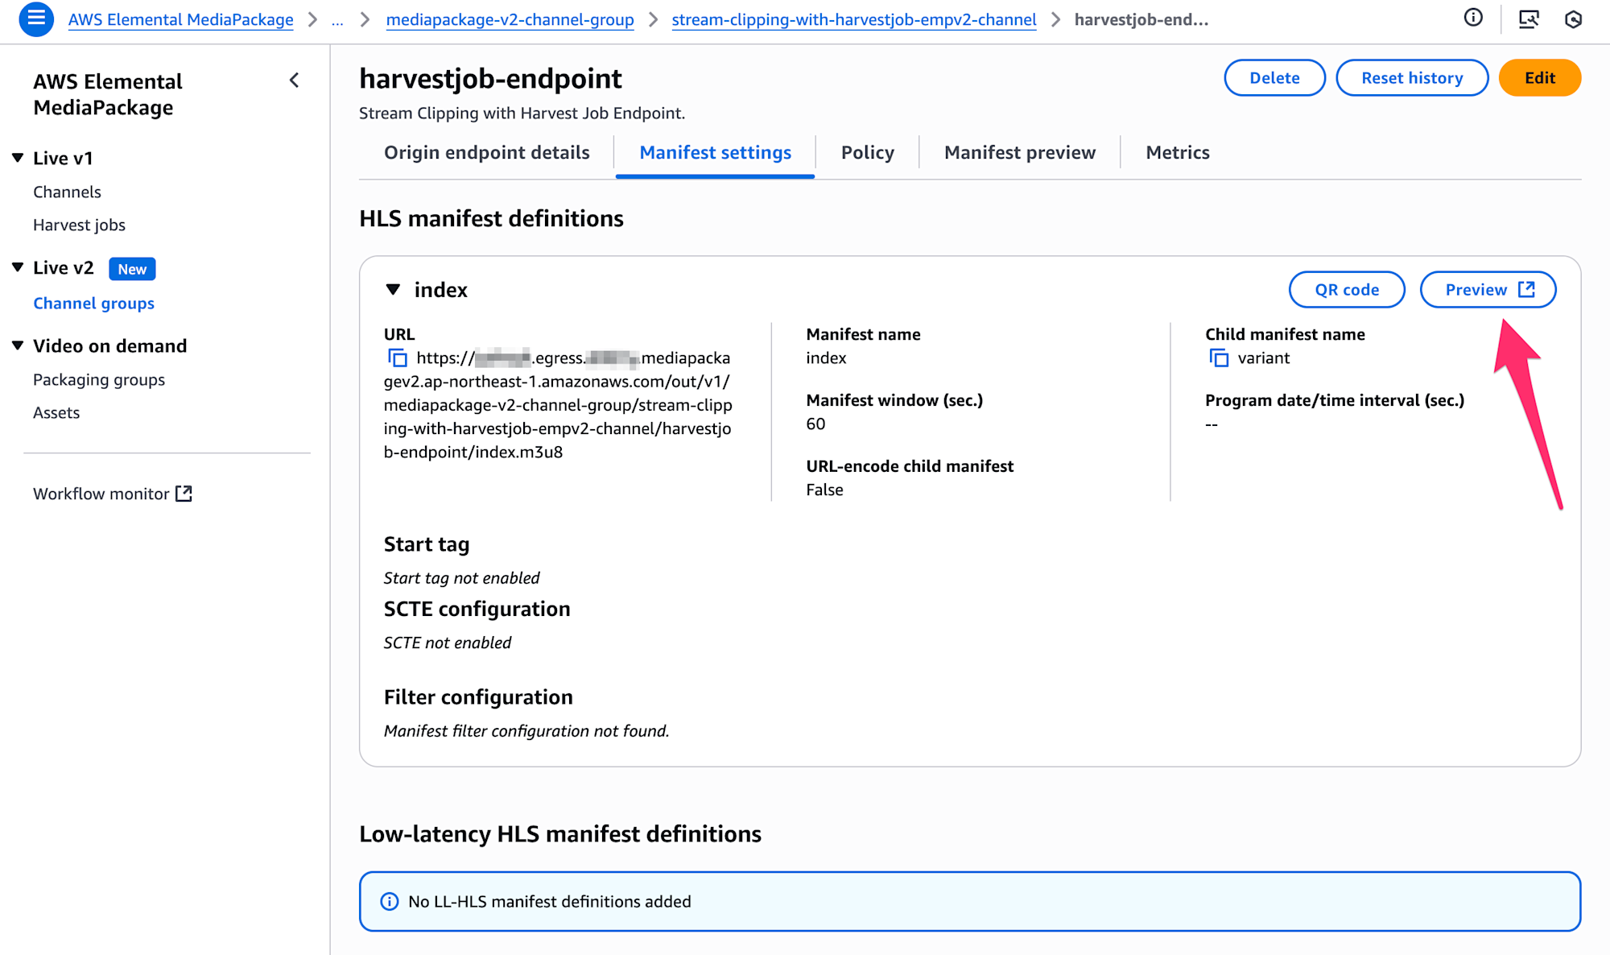Click the info icon in LL-HLS notice
This screenshot has width=1610, height=955.
389,901
